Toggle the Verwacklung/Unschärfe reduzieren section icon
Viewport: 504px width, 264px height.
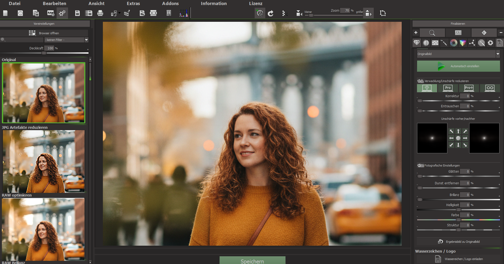coord(421,81)
